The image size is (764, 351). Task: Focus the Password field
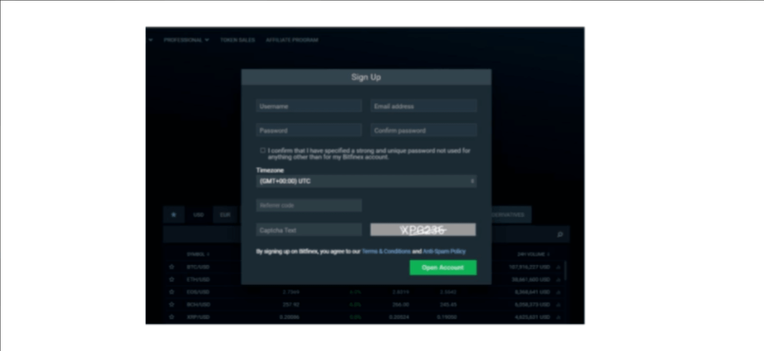(309, 130)
